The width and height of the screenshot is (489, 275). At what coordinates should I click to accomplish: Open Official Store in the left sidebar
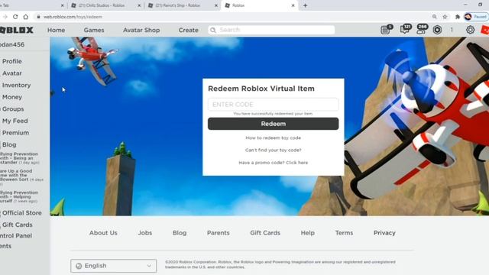click(x=22, y=213)
